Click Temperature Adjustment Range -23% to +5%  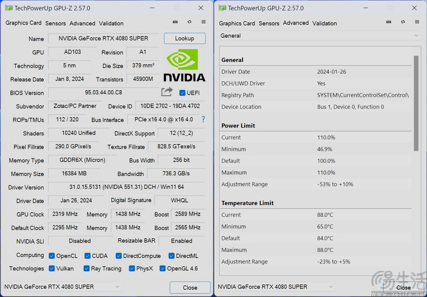(334, 262)
